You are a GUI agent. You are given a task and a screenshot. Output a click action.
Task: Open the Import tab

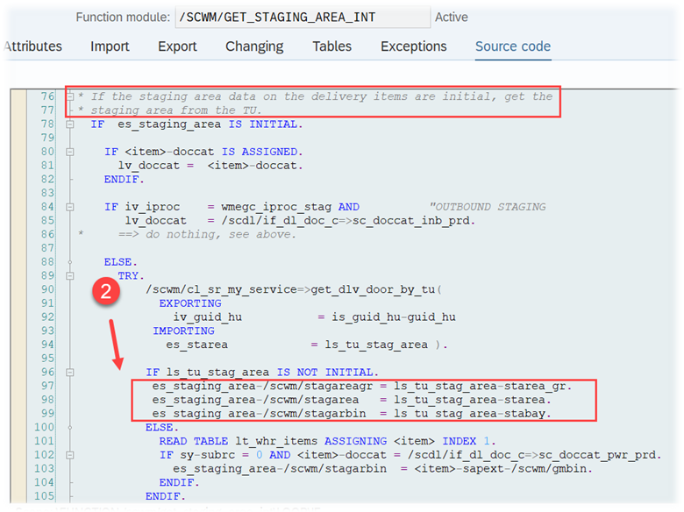pyautogui.click(x=110, y=46)
